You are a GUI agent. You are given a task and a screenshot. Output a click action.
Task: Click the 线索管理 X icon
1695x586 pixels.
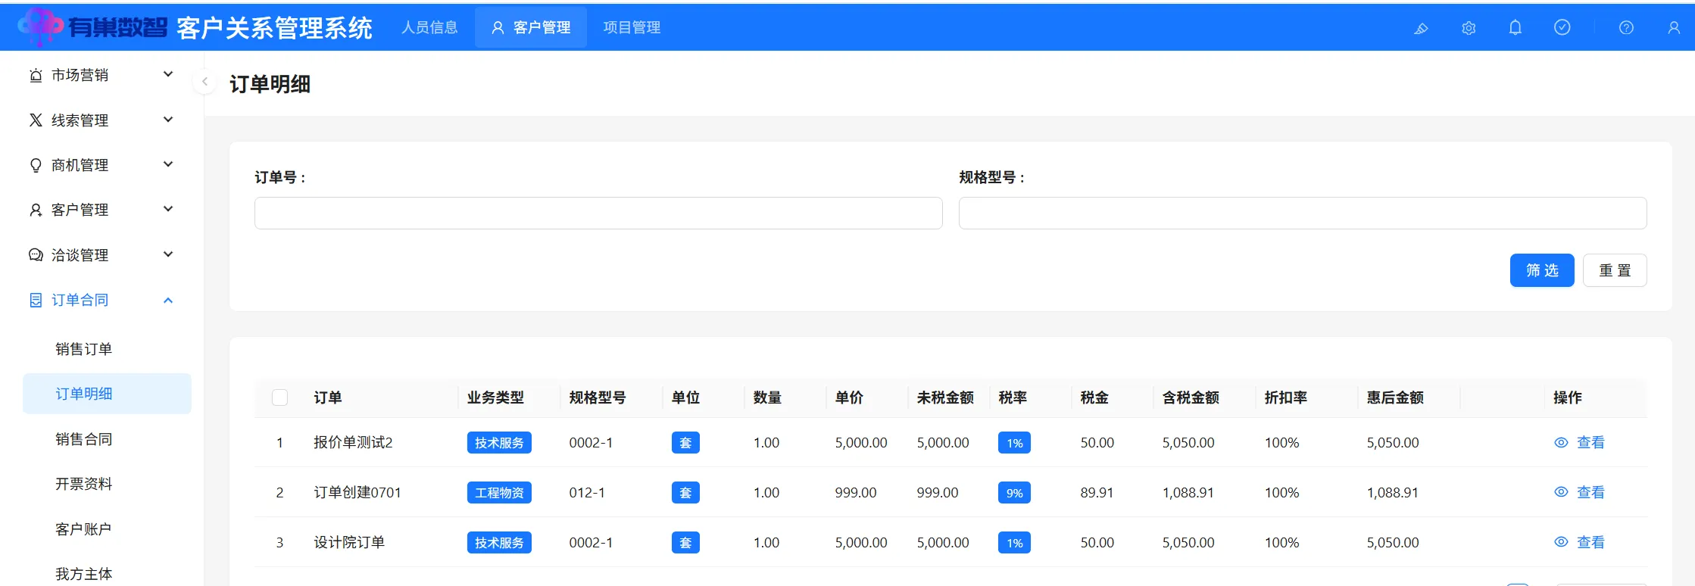click(36, 120)
